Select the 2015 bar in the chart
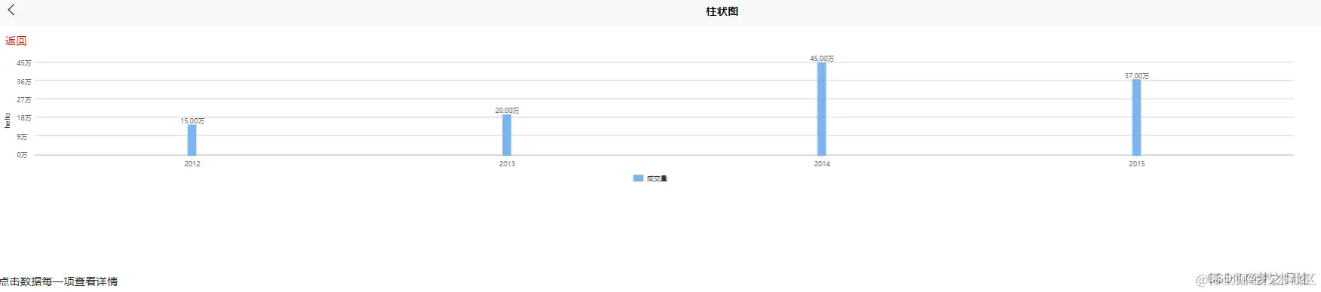Screen dimensions: 1321x292 (x=1136, y=117)
